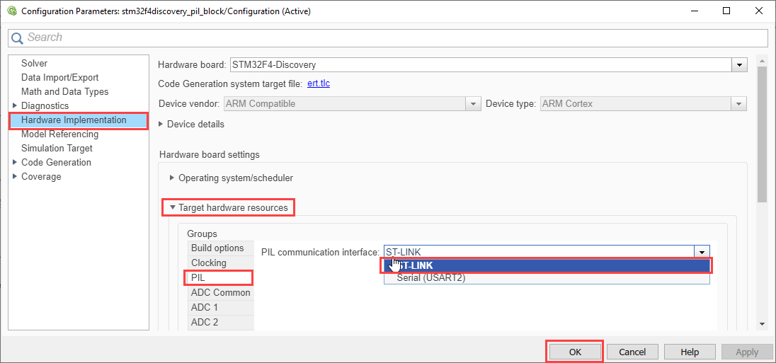Open the ert.tlc target file link

point(318,83)
